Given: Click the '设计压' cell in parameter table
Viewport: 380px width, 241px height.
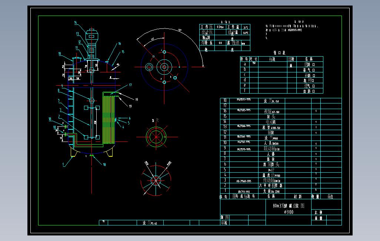Looking at the screenshot, I should click(206, 32).
